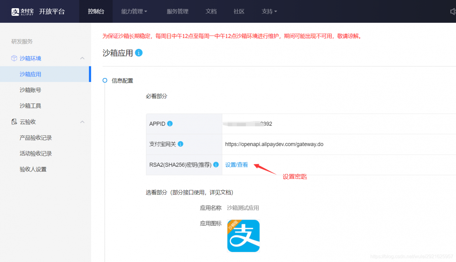Open the 文档 nav item
This screenshot has height=262, width=456.
211,11
